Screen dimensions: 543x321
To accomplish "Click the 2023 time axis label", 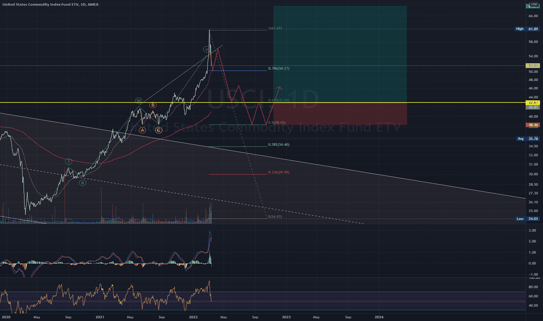I will pos(287,317).
